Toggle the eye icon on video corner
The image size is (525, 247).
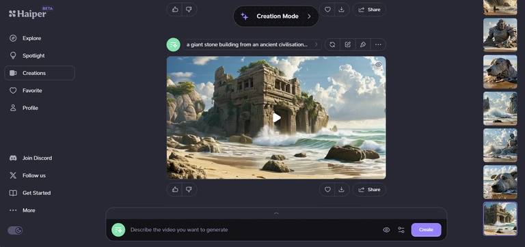click(x=378, y=65)
